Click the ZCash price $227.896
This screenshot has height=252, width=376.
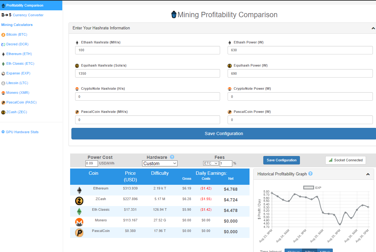(130, 199)
